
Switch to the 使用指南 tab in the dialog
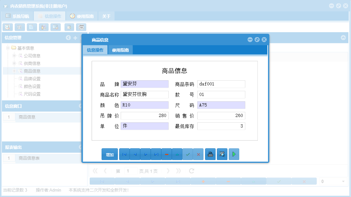[x=121, y=50]
